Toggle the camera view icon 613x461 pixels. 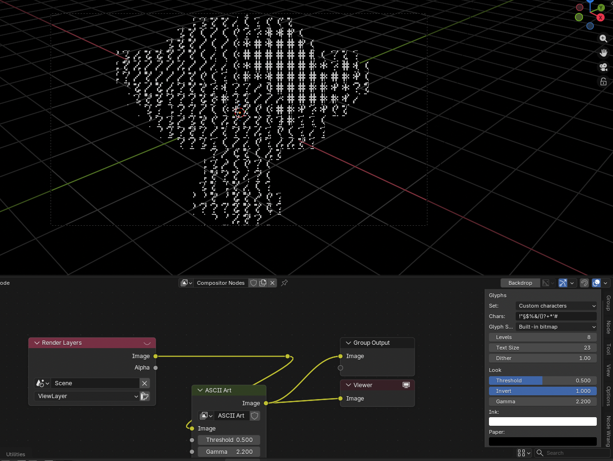[x=603, y=67]
